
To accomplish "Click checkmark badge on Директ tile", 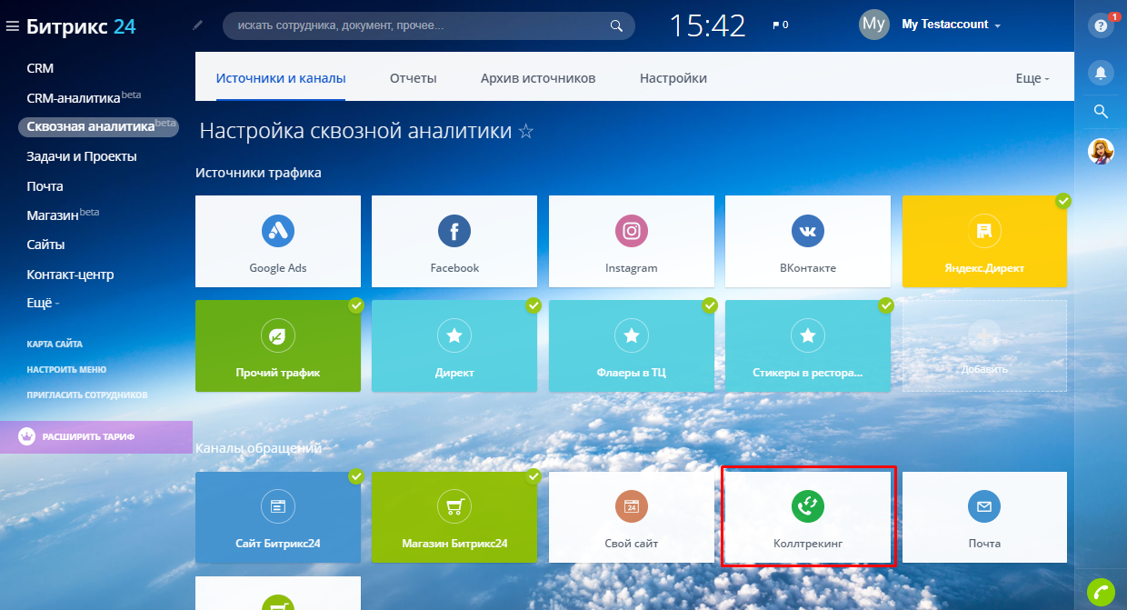I will 533,305.
